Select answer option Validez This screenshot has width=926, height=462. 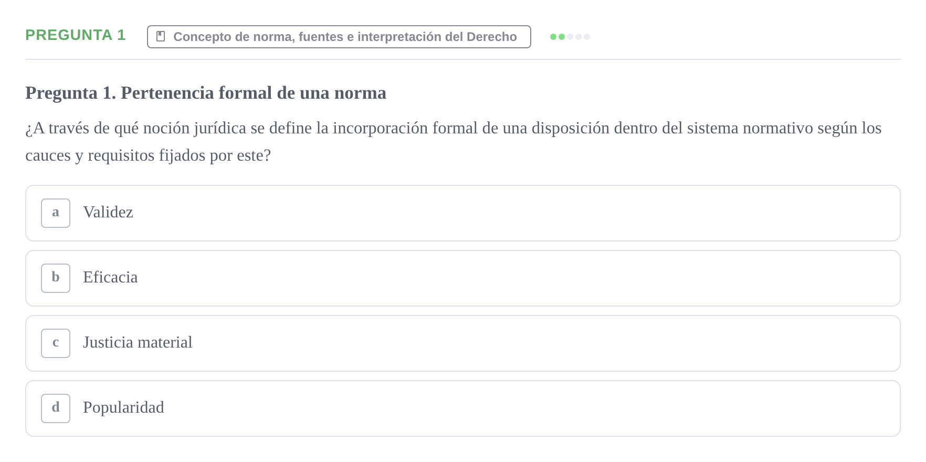click(462, 213)
